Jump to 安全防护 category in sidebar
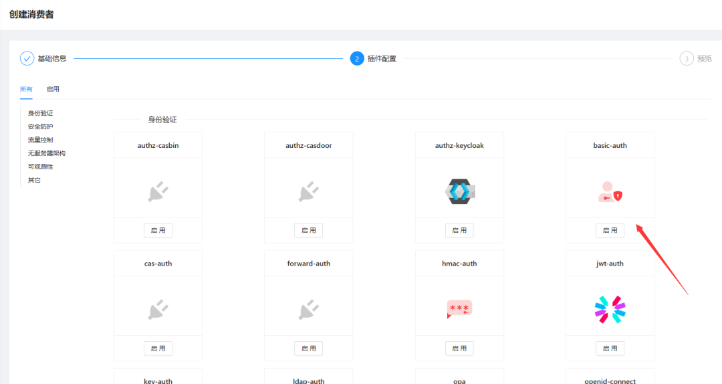Image resolution: width=722 pixels, height=384 pixels. 41,126
